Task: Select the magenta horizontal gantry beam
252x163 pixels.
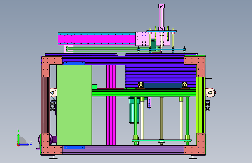Action: [96, 39]
